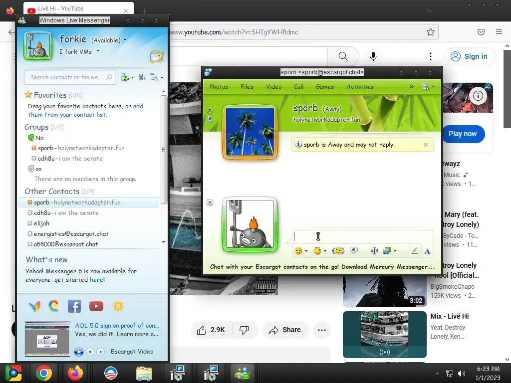Open the Firefox hamburger menu
This screenshot has width=511, height=383.
coord(499,32)
